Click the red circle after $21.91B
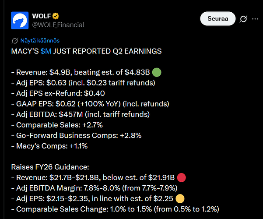 [181, 177]
